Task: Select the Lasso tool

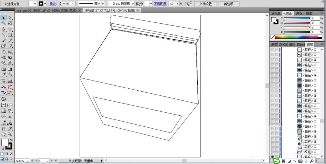Action: (x=10, y=23)
